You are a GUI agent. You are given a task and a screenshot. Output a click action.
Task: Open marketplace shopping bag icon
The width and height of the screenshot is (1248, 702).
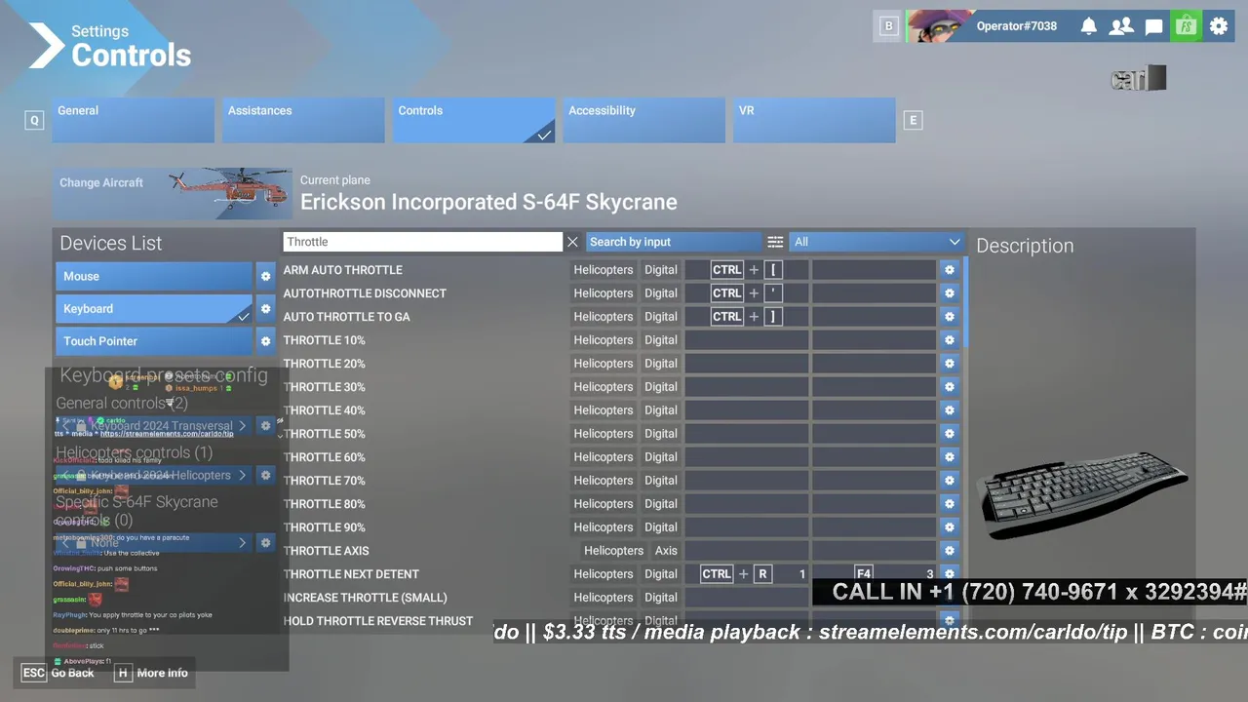coord(1186,26)
